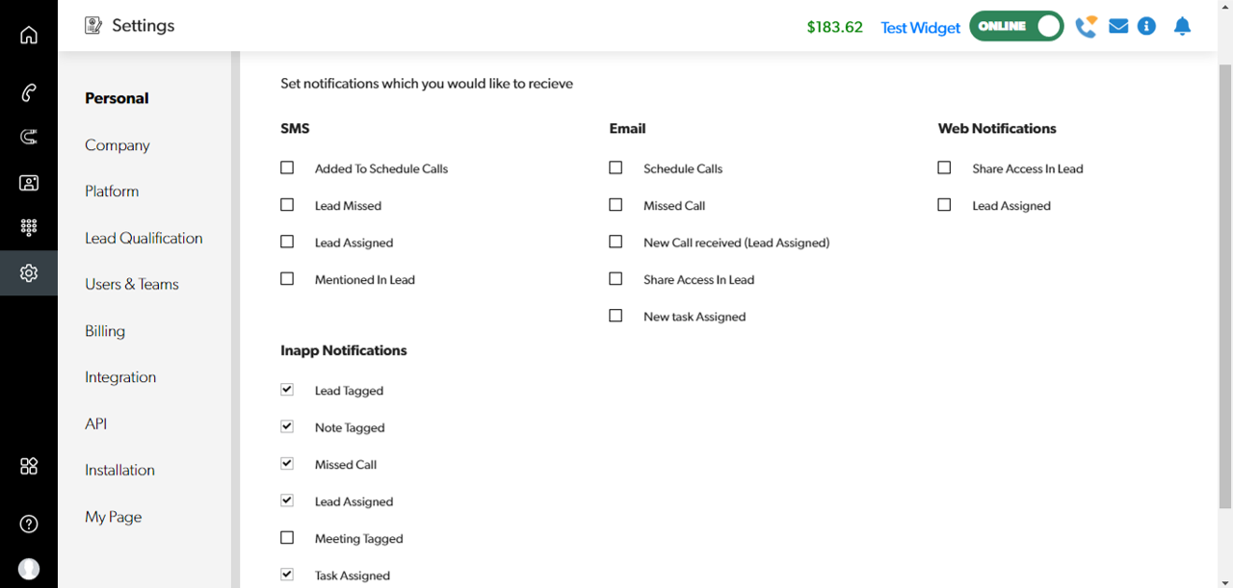Screen dimensions: 1233x588
Task: Open the dialpad icon in sidebar
Action: [29, 227]
